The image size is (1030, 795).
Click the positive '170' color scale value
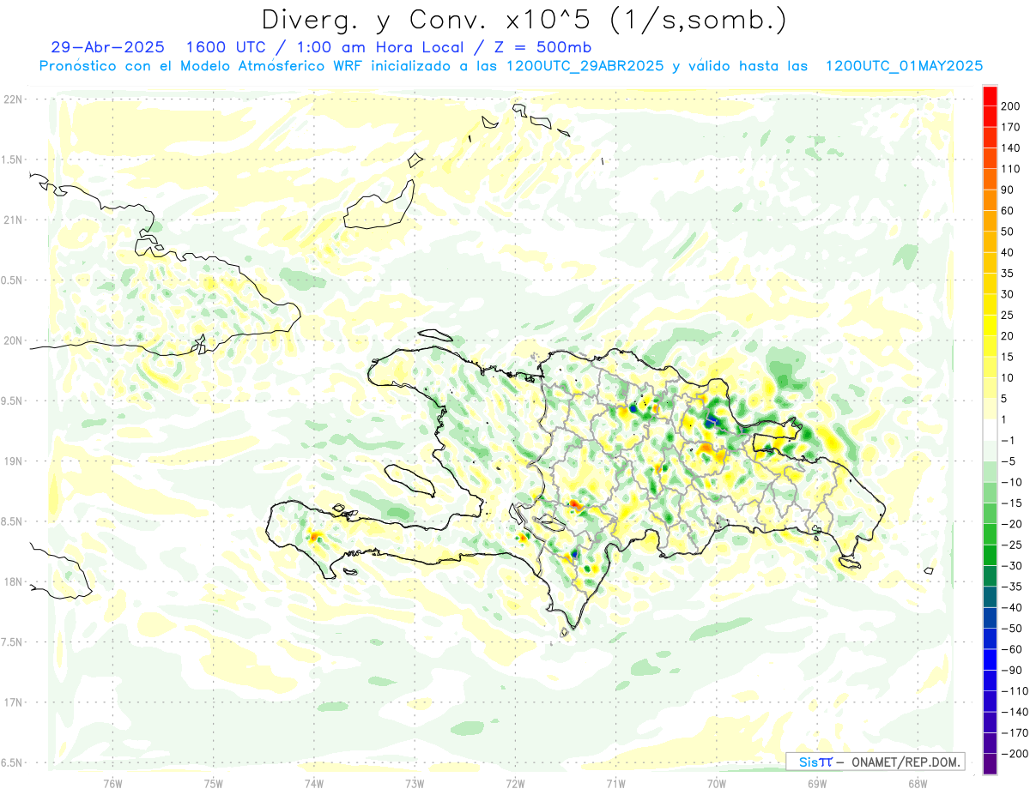[x=1010, y=127]
